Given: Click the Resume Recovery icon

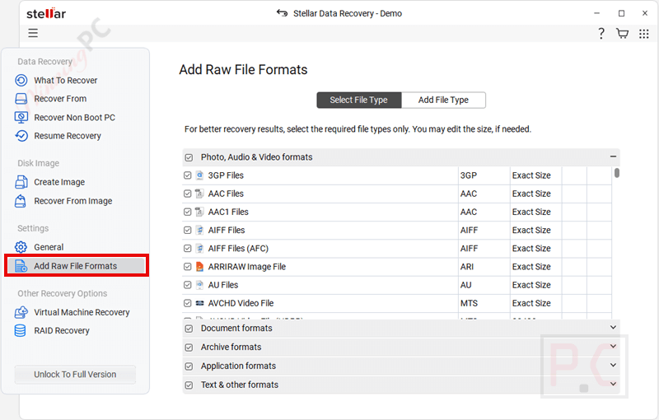Looking at the screenshot, I should click(x=21, y=136).
